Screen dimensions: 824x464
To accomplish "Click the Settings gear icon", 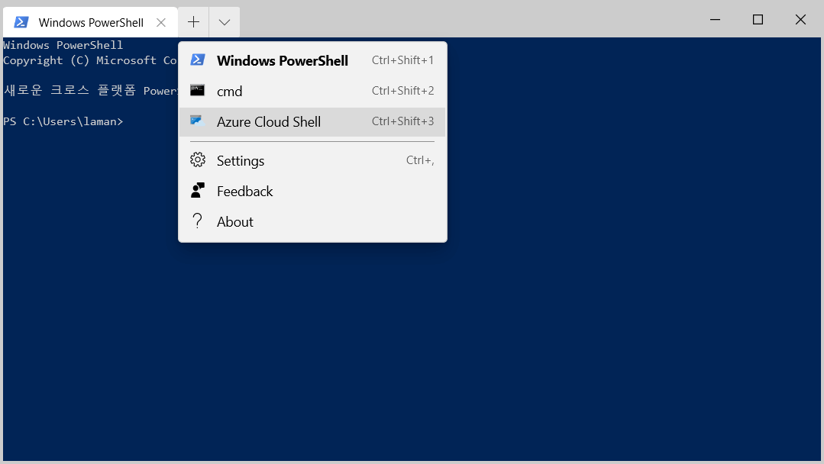I will (x=198, y=160).
